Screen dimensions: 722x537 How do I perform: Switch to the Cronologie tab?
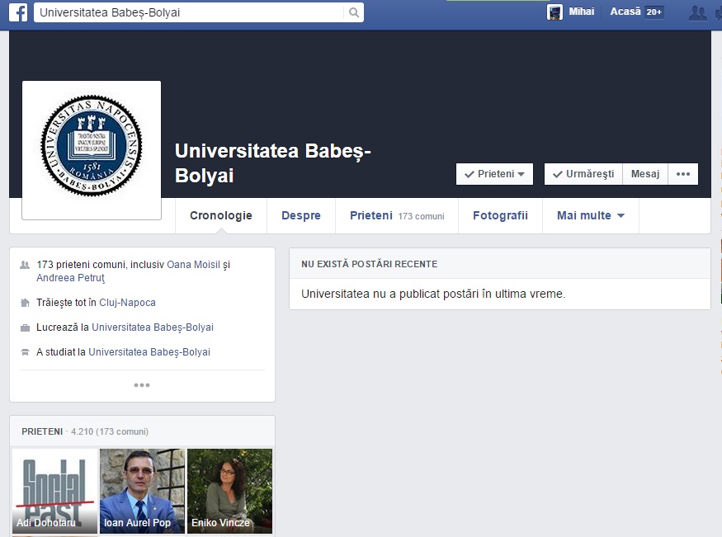[x=221, y=215]
